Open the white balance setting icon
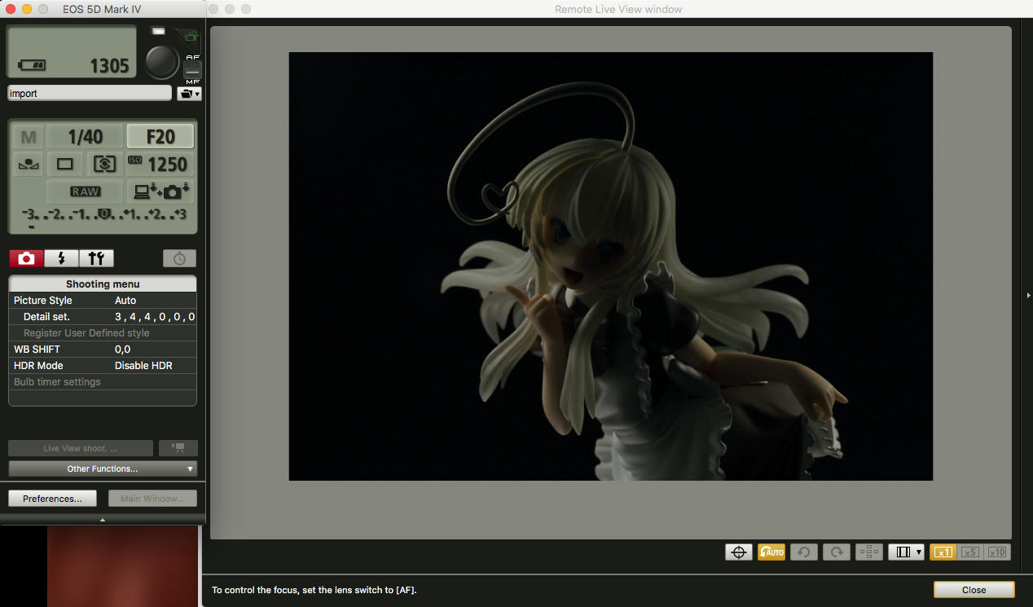 point(28,165)
